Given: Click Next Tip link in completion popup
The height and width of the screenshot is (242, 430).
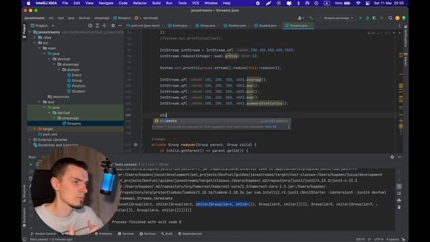Looking at the screenshot, I should pyautogui.click(x=271, y=127).
